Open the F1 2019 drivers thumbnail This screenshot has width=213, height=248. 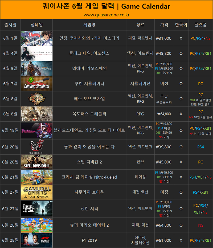click(37, 241)
